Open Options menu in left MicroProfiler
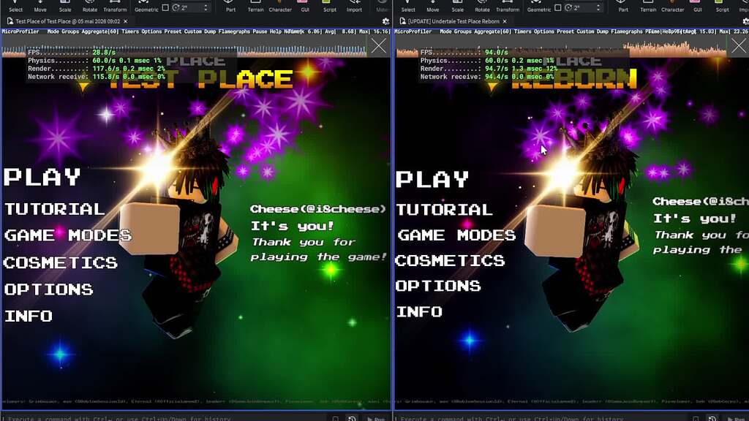Image resolution: width=749 pixels, height=421 pixels. 151,31
